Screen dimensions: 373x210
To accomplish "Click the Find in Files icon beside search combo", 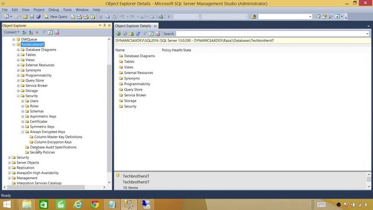I will coord(254,17).
